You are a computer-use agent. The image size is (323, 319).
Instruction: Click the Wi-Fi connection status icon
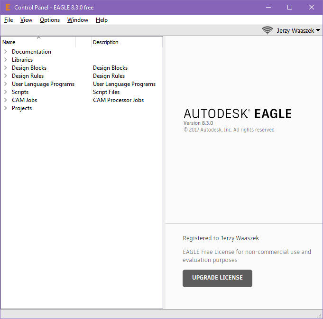pyautogui.click(x=268, y=30)
